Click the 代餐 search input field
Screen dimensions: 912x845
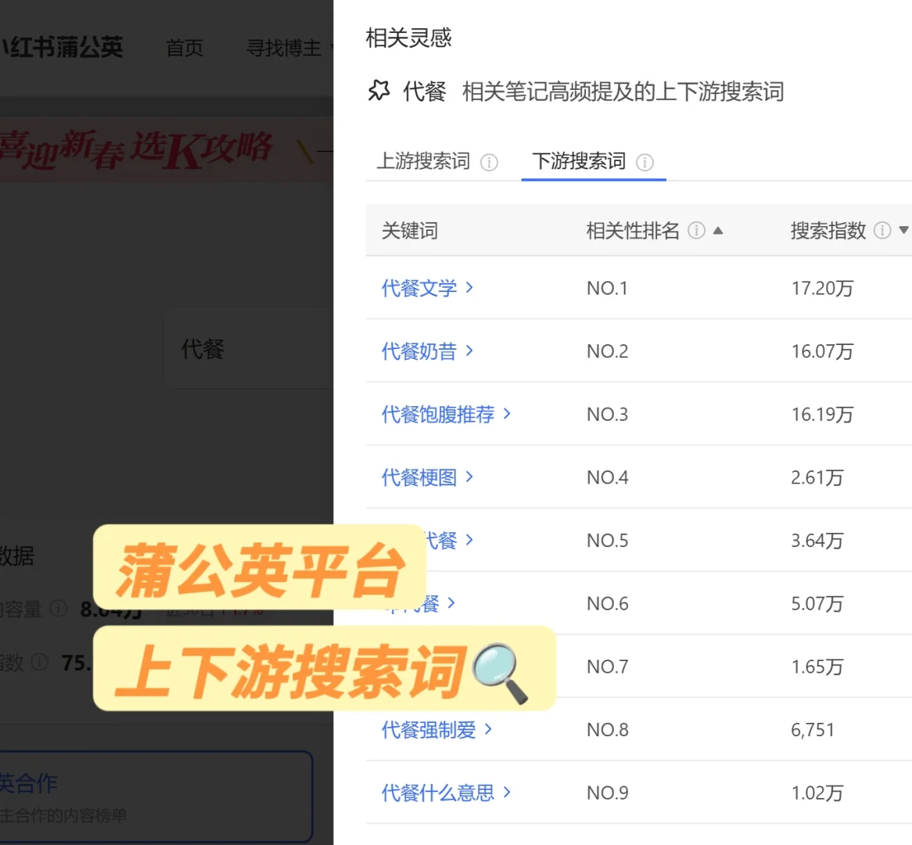(x=249, y=349)
